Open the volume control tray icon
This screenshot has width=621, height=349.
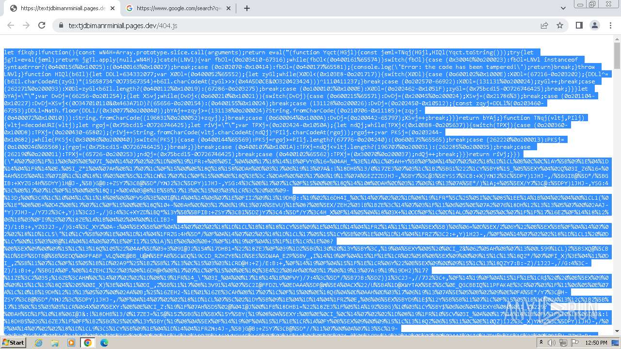click(552, 342)
